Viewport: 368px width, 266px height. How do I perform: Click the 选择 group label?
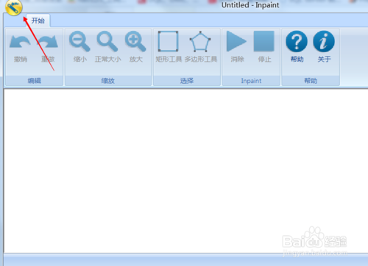187,81
